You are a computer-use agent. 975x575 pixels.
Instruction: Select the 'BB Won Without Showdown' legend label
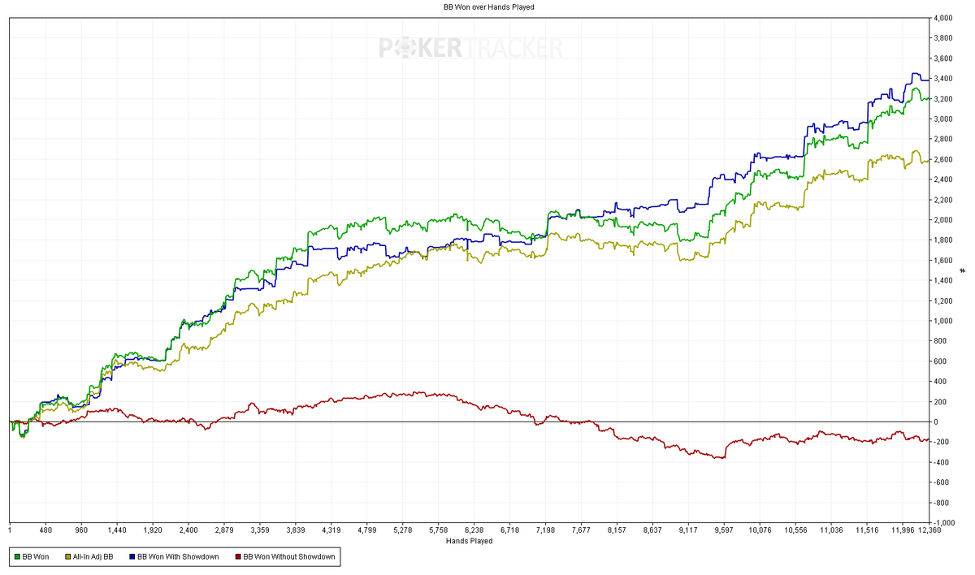289,557
